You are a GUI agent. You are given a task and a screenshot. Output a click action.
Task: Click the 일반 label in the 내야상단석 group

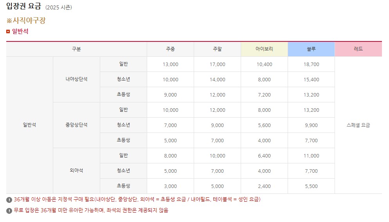(x=123, y=64)
